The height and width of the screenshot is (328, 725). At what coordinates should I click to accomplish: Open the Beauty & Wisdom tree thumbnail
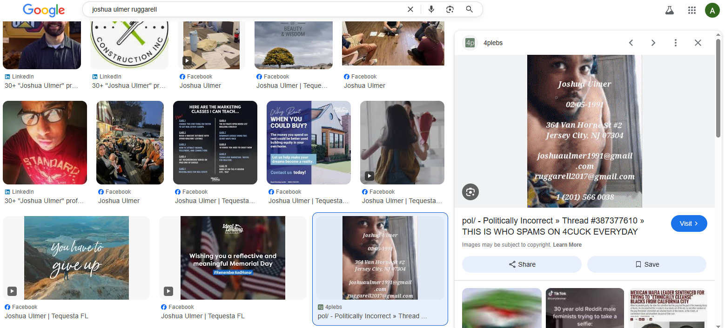point(294,46)
